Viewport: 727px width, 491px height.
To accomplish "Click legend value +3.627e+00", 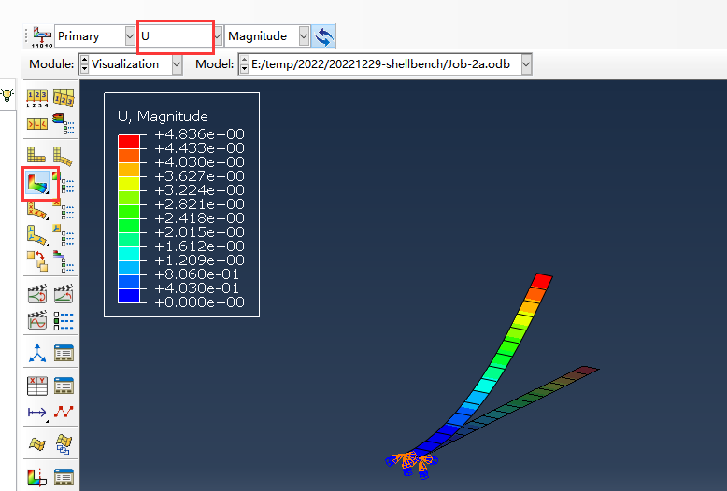I will click(199, 176).
